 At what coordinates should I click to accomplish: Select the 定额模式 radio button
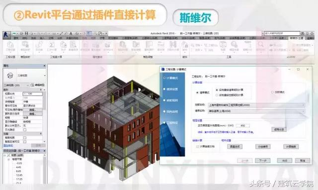point(272,92)
